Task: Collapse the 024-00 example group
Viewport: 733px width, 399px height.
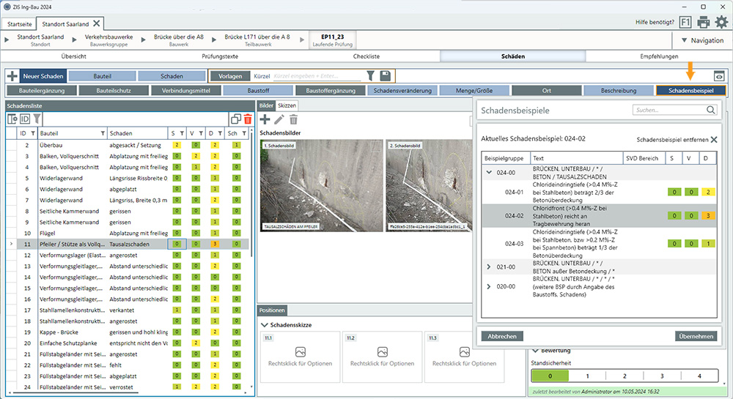Action: tap(489, 174)
